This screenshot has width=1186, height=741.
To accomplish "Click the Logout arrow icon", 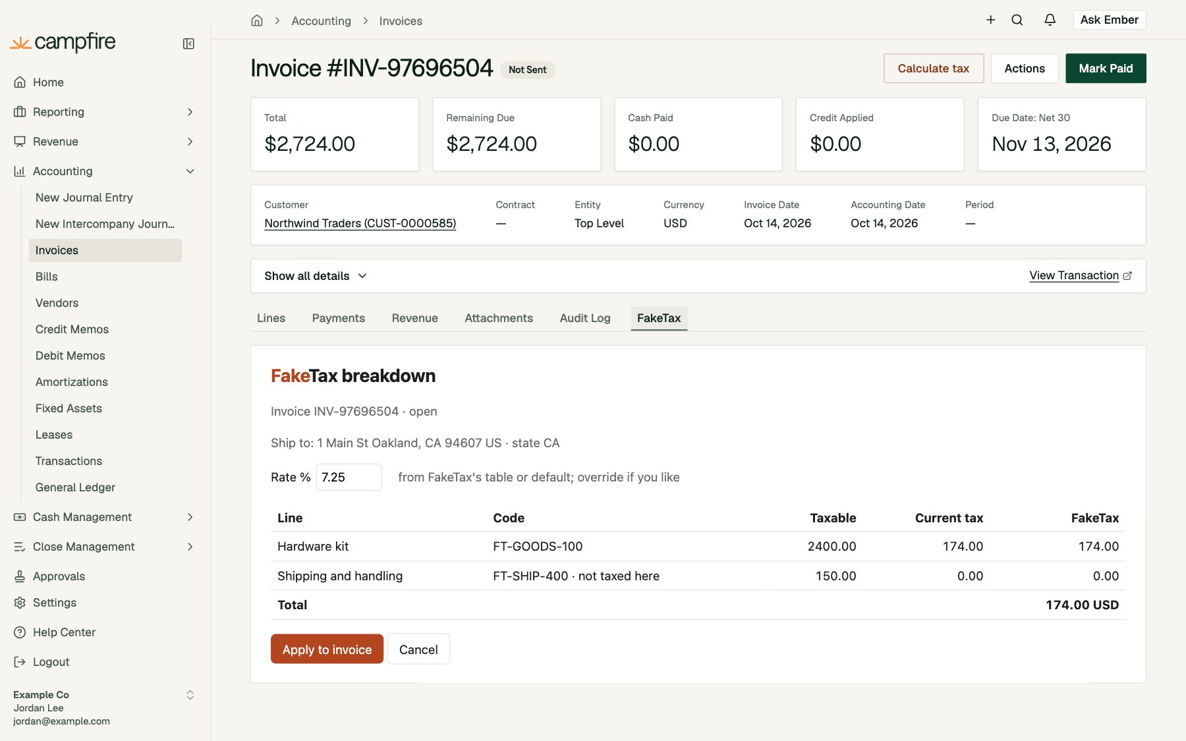I will click(20, 662).
